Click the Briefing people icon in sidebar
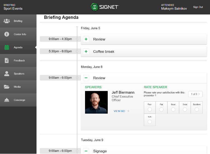This screenshot has width=210, height=154. [7, 21]
